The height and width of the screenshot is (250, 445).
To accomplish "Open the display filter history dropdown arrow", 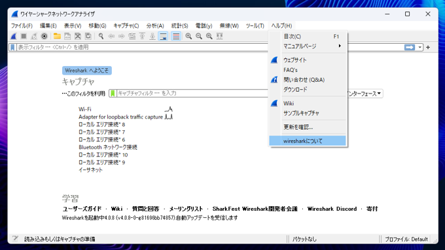I will coord(419,47).
